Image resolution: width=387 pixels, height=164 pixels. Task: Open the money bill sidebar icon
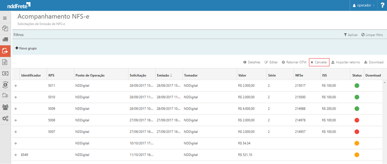pos(5,73)
